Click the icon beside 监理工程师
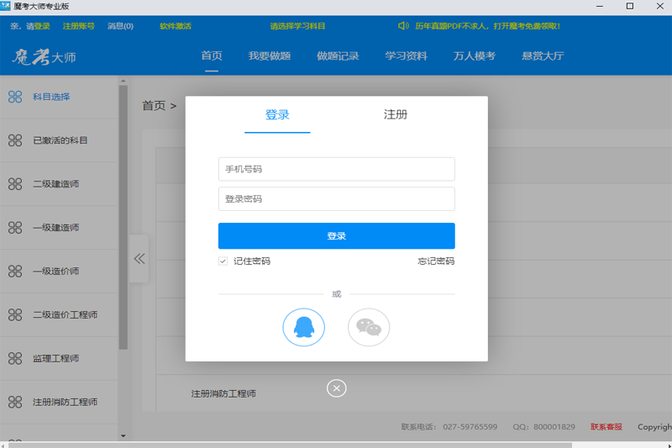672x448 pixels. [x=15, y=359]
